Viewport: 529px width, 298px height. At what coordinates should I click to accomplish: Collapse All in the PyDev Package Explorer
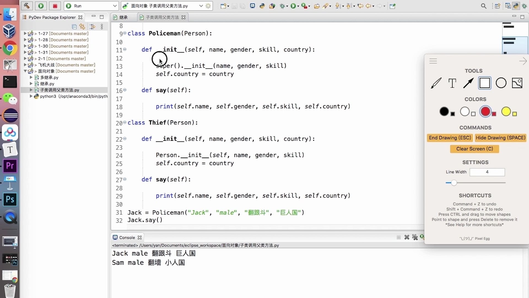tap(74, 26)
